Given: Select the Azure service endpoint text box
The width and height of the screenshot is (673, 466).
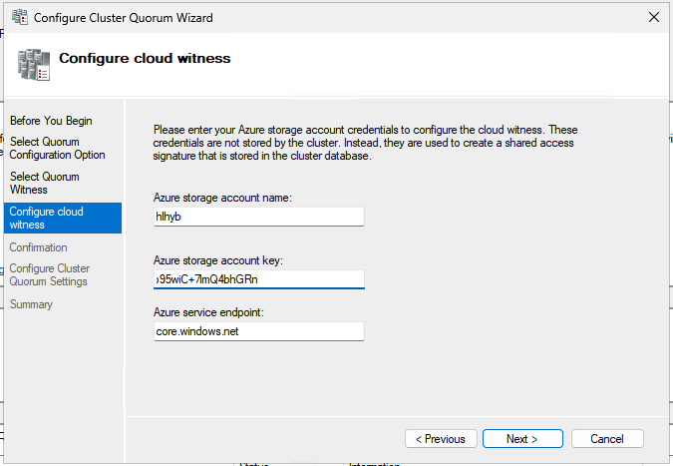Looking at the screenshot, I should [259, 330].
